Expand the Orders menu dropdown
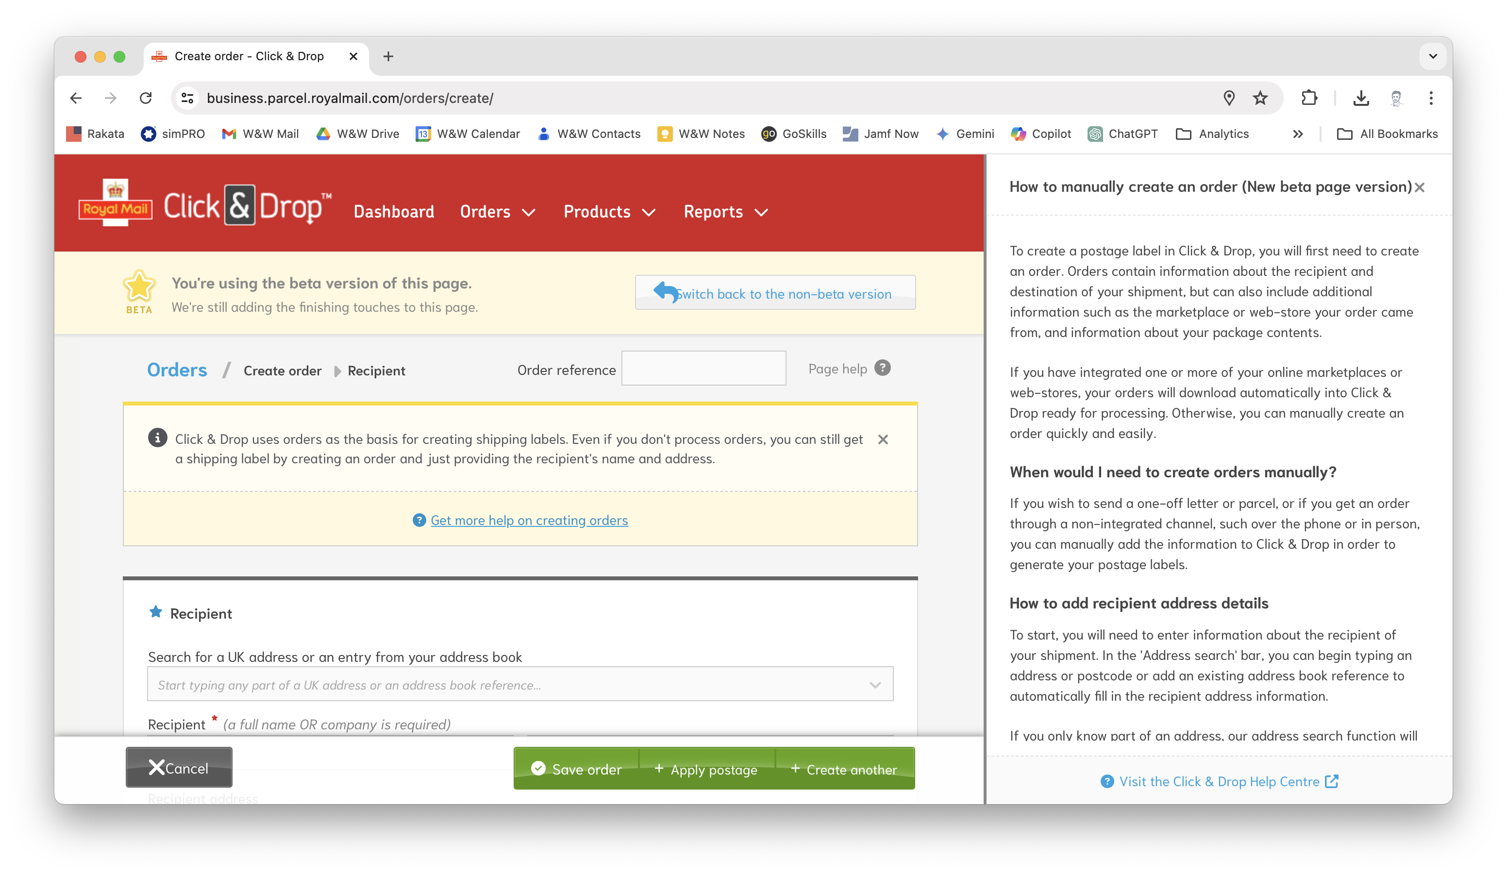Viewport: 1507px width, 876px height. point(497,212)
